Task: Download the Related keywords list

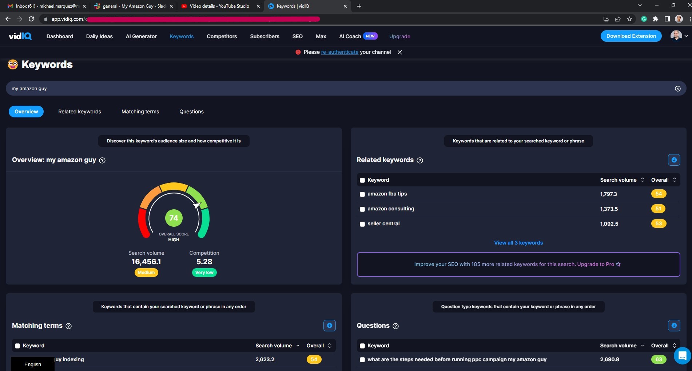Action: tap(674, 160)
